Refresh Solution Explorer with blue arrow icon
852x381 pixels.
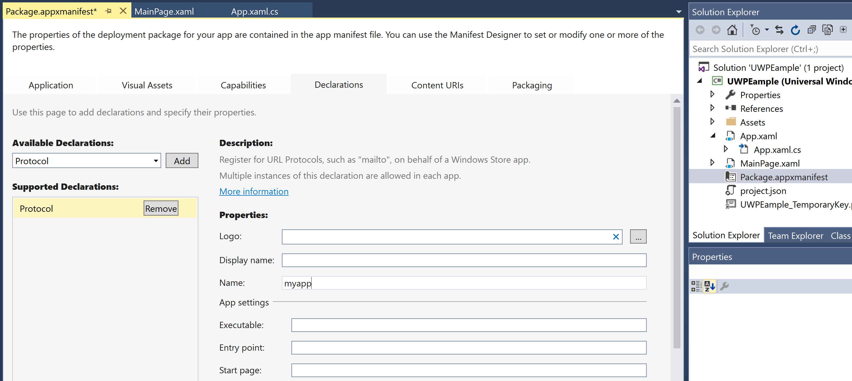[795, 30]
